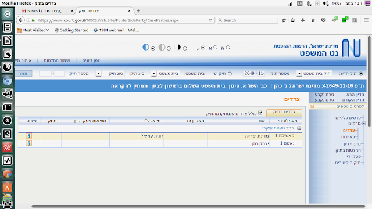Click the browser back arrow button

tap(21, 20)
